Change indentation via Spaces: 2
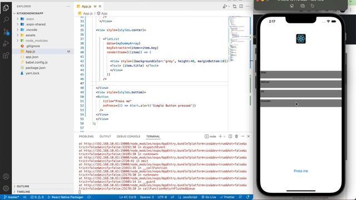 [x=147, y=197]
